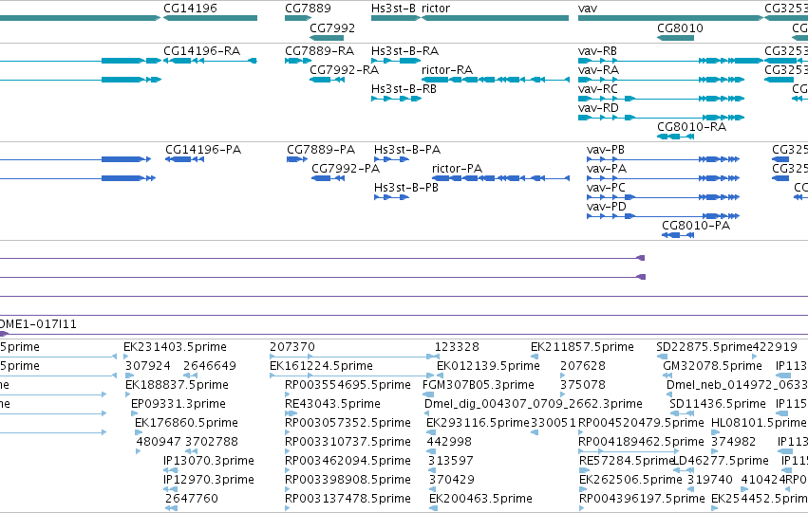The width and height of the screenshot is (808, 513).
Task: Click the 123328 label
Action: 457,347
